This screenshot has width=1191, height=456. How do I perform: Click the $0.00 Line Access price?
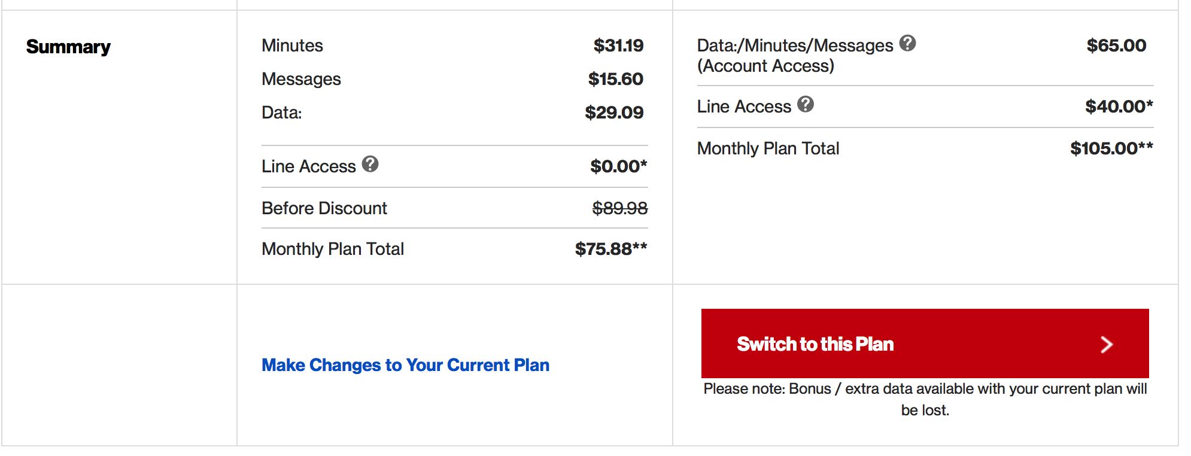[x=619, y=166]
